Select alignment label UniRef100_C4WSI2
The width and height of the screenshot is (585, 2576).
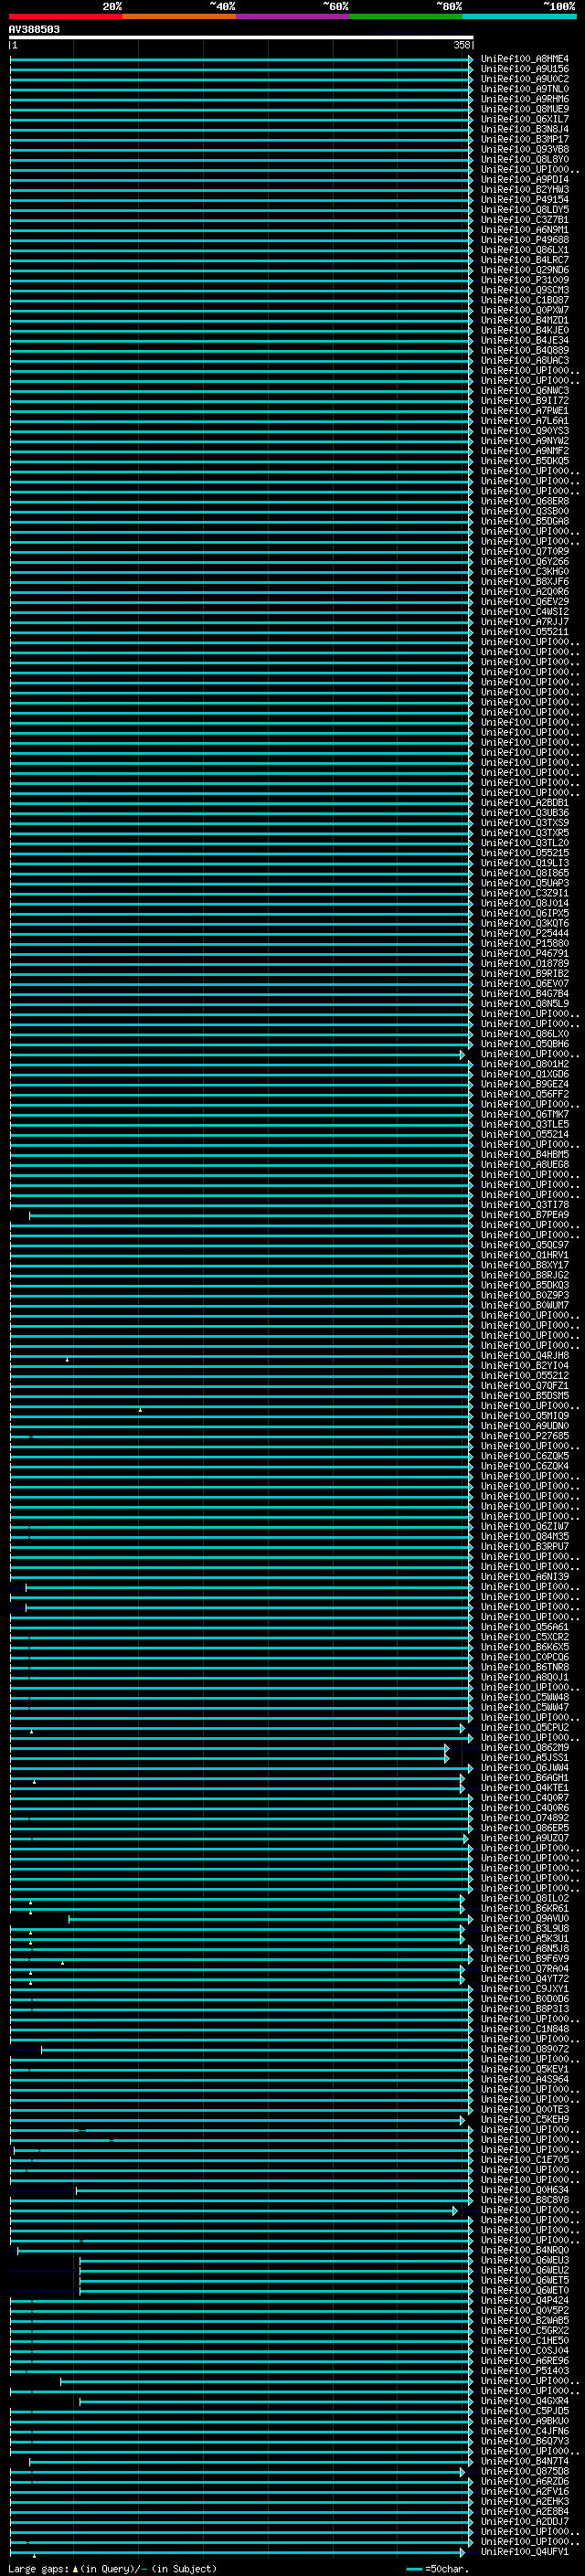pyautogui.click(x=525, y=612)
